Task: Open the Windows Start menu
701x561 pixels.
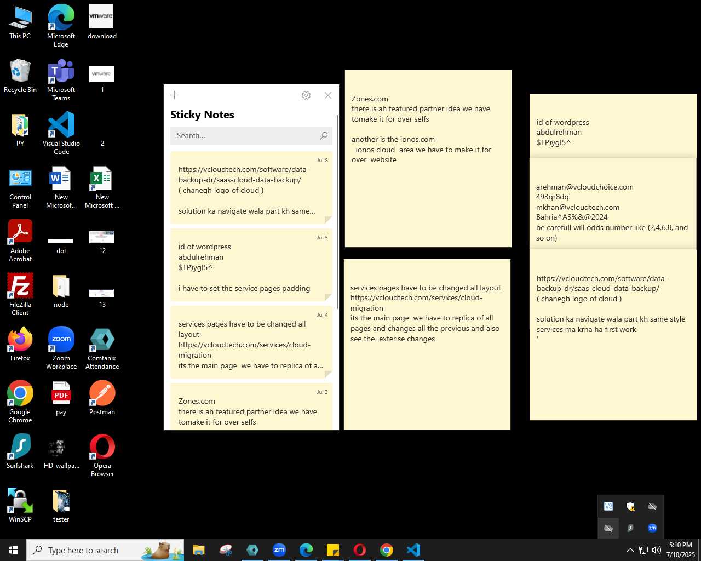Action: pyautogui.click(x=13, y=550)
